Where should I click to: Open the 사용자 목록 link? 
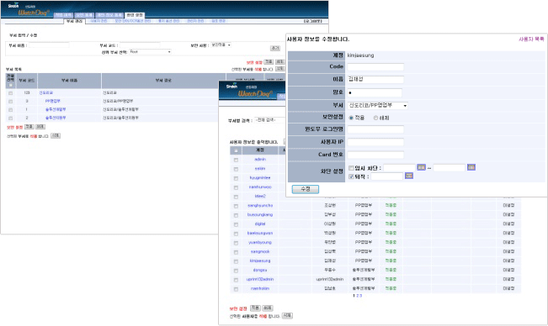tap(531, 39)
